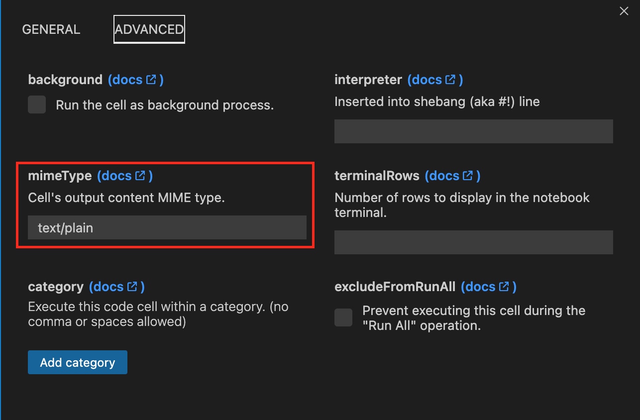Viewport: 640px width, 420px height.
Task: Open interpreter docs external link icon
Action: 450,80
